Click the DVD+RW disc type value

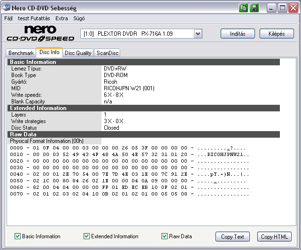[x=115, y=69]
